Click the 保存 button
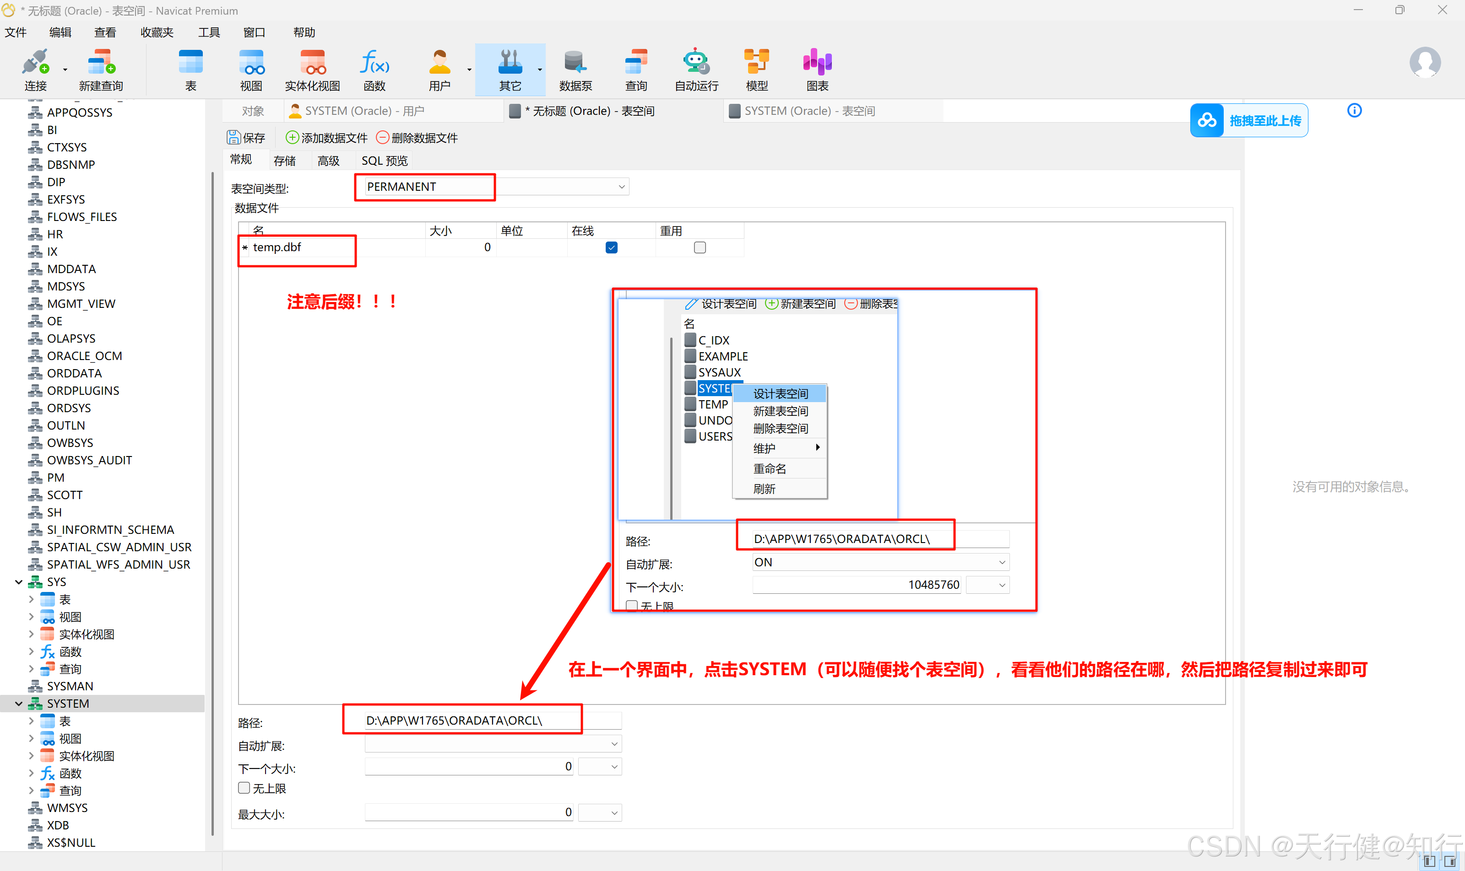The width and height of the screenshot is (1465, 871). (246, 137)
